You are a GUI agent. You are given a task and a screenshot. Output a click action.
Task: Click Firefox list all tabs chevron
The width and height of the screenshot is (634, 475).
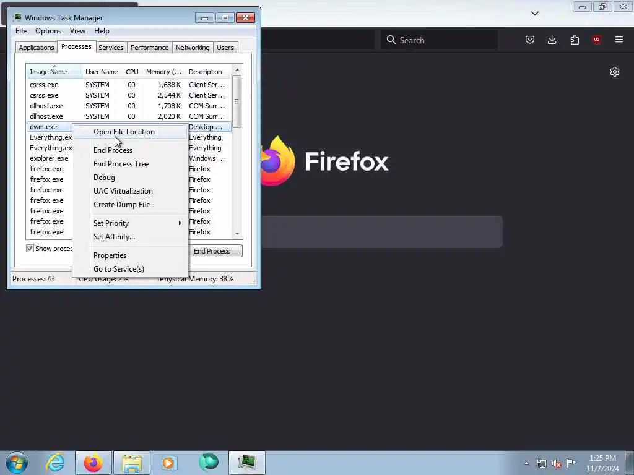tap(534, 14)
